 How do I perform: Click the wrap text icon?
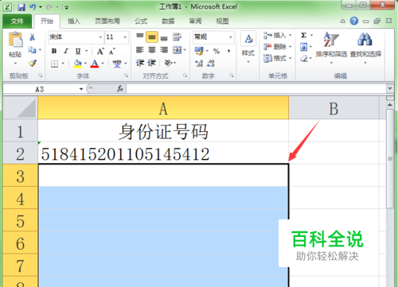(177, 37)
